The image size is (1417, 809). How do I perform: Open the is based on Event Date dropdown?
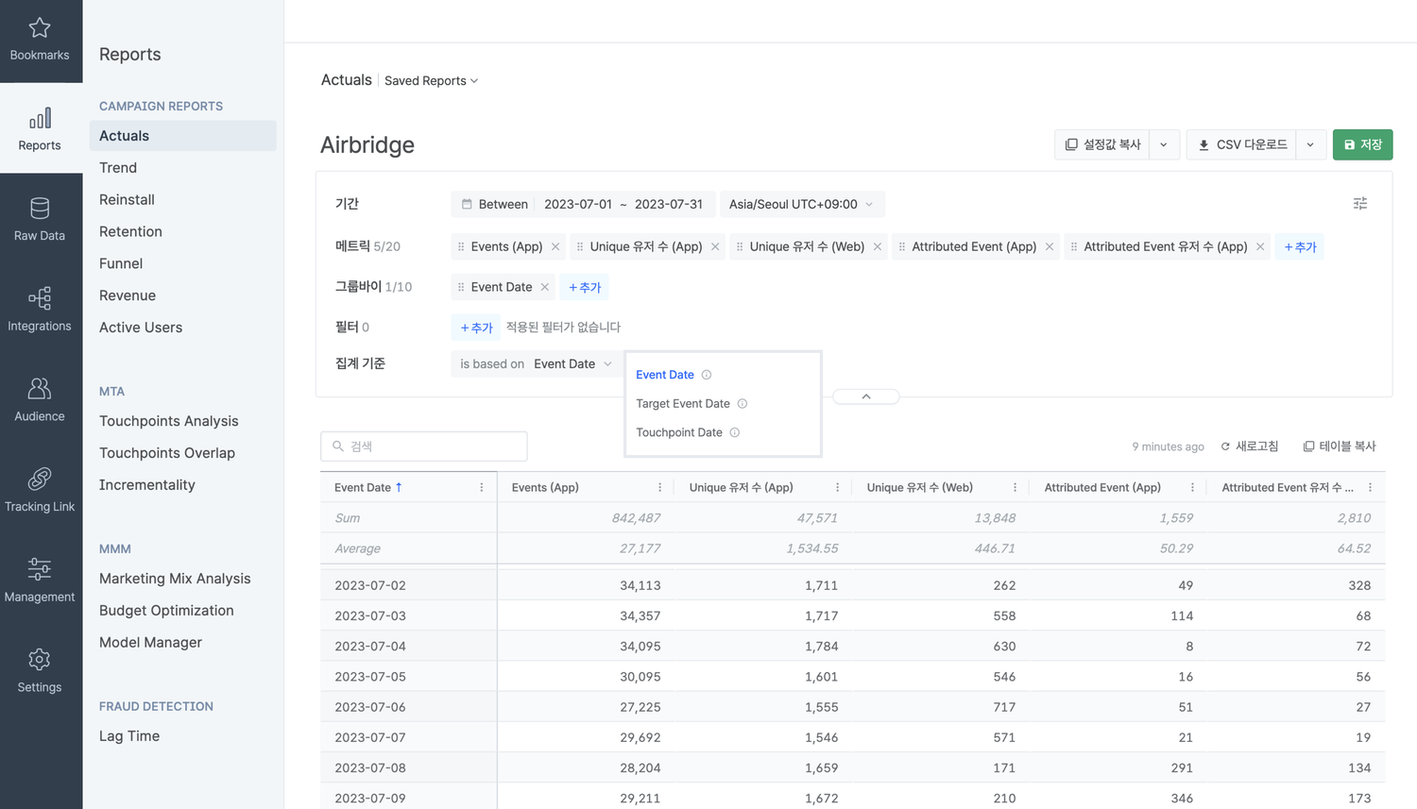(536, 363)
